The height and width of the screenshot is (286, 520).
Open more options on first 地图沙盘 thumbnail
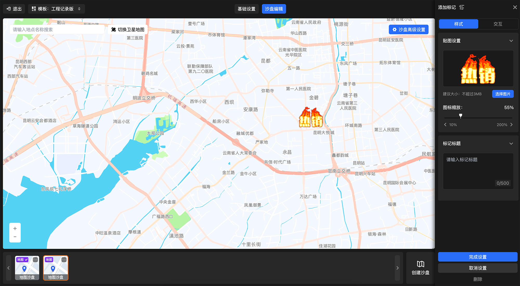point(35,260)
